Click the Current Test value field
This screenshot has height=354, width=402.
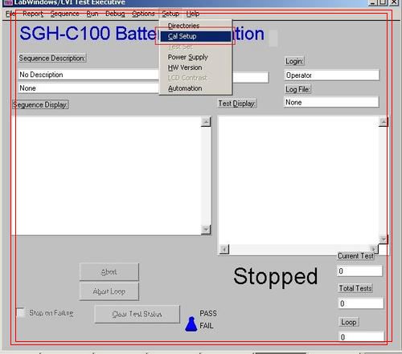[x=359, y=271]
